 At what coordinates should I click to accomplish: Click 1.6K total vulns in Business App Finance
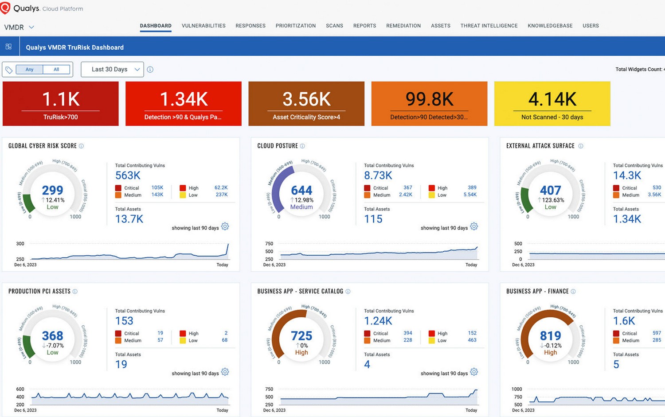(624, 321)
